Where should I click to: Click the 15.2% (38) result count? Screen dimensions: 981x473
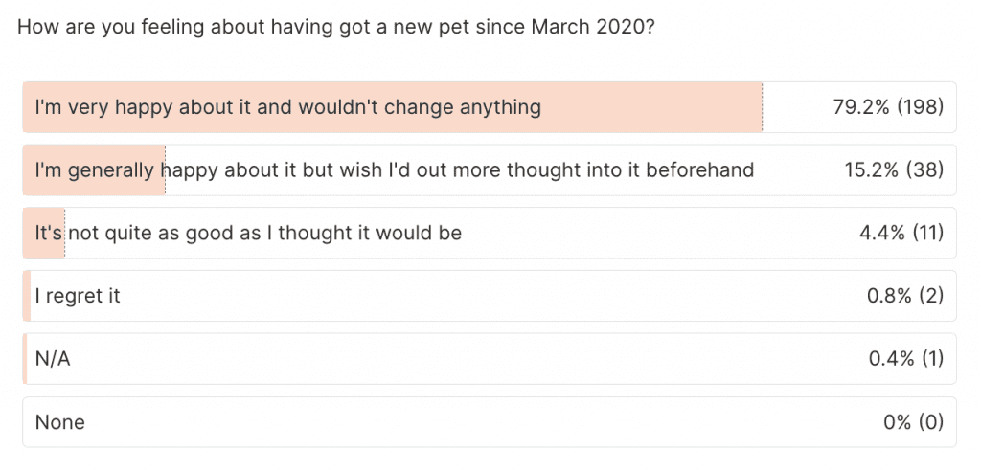894,170
